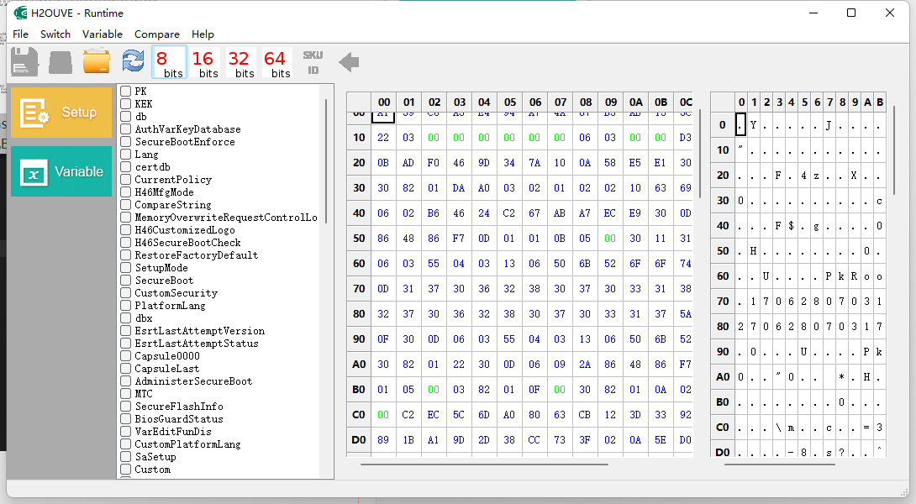Tick the SecureBootEnforce checkbox
This screenshot has width=916, height=504.
(125, 142)
